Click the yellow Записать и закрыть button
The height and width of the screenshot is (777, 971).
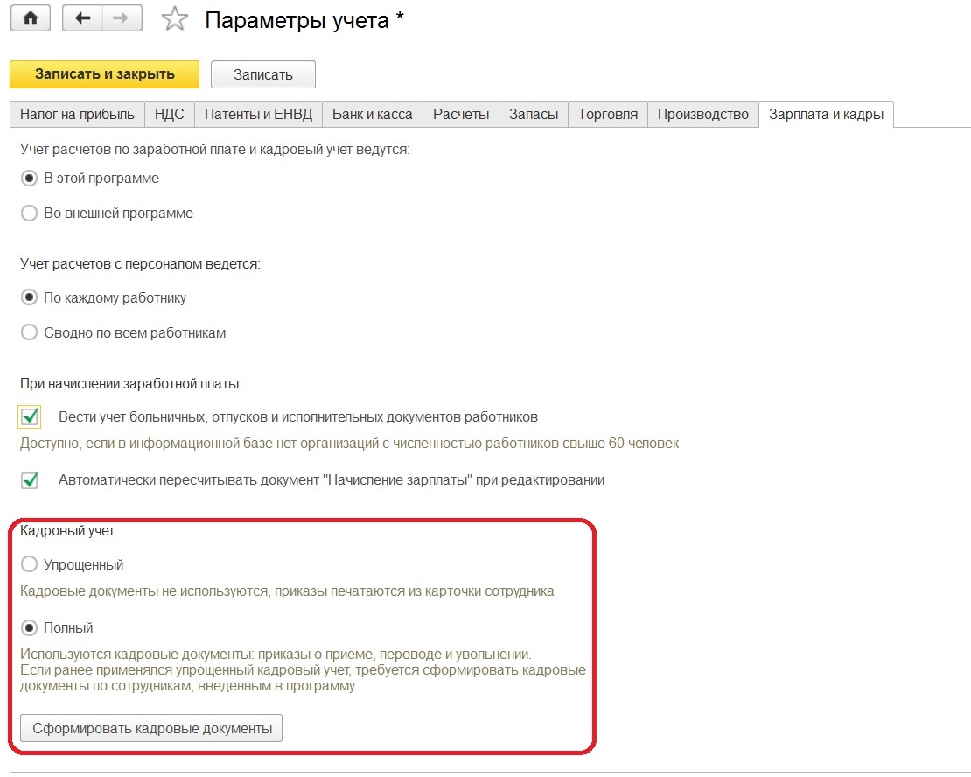pyautogui.click(x=105, y=74)
